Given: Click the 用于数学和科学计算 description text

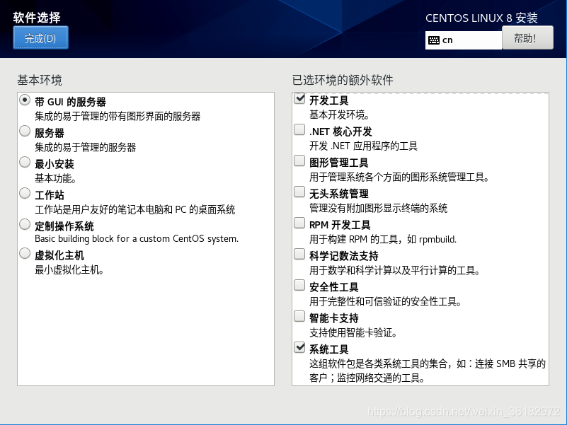Looking at the screenshot, I should [394, 270].
